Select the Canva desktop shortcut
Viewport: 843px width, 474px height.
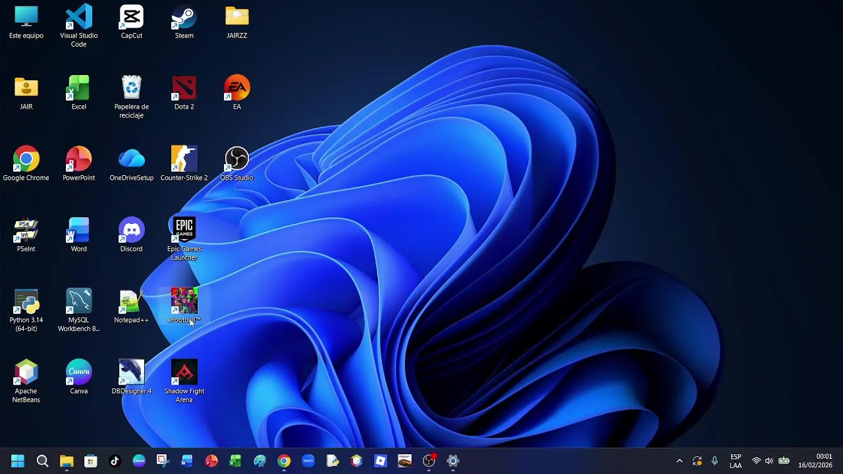coord(79,378)
